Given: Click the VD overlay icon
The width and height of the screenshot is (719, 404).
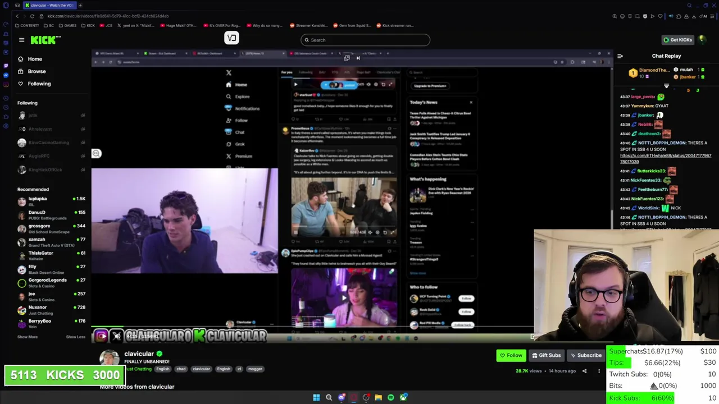Looking at the screenshot, I should click(231, 38).
